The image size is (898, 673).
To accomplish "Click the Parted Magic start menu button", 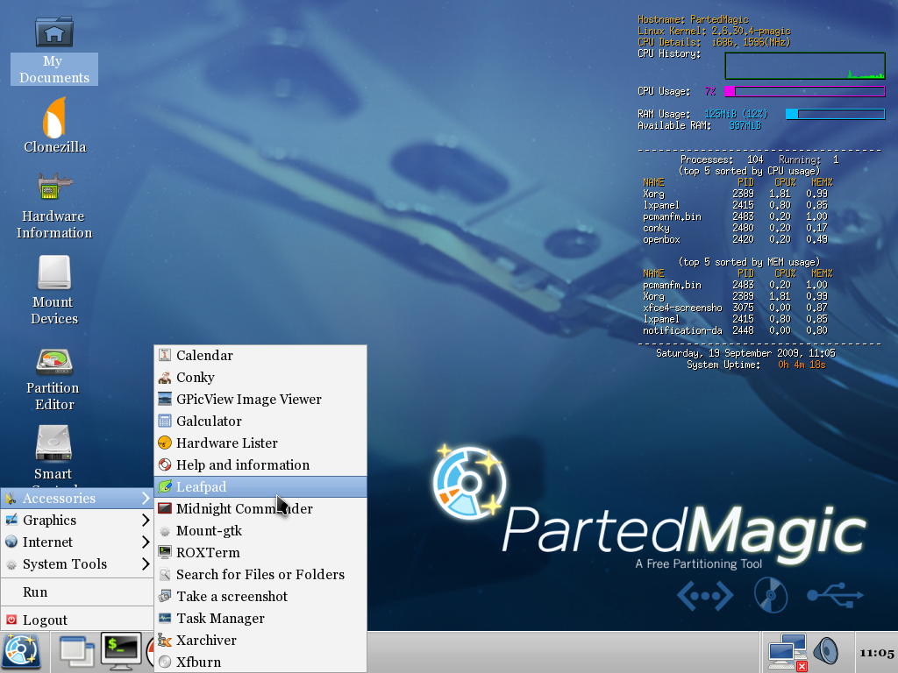I will click(x=21, y=651).
